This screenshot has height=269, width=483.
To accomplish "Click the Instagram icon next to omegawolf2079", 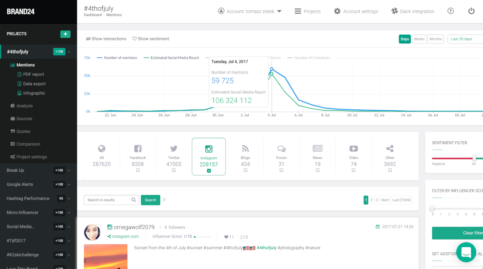I will coord(110,227).
